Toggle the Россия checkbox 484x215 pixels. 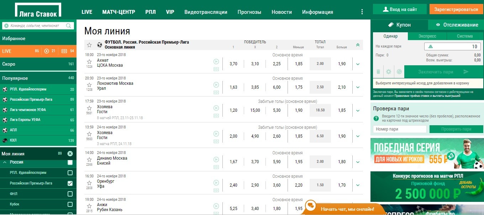(70, 162)
